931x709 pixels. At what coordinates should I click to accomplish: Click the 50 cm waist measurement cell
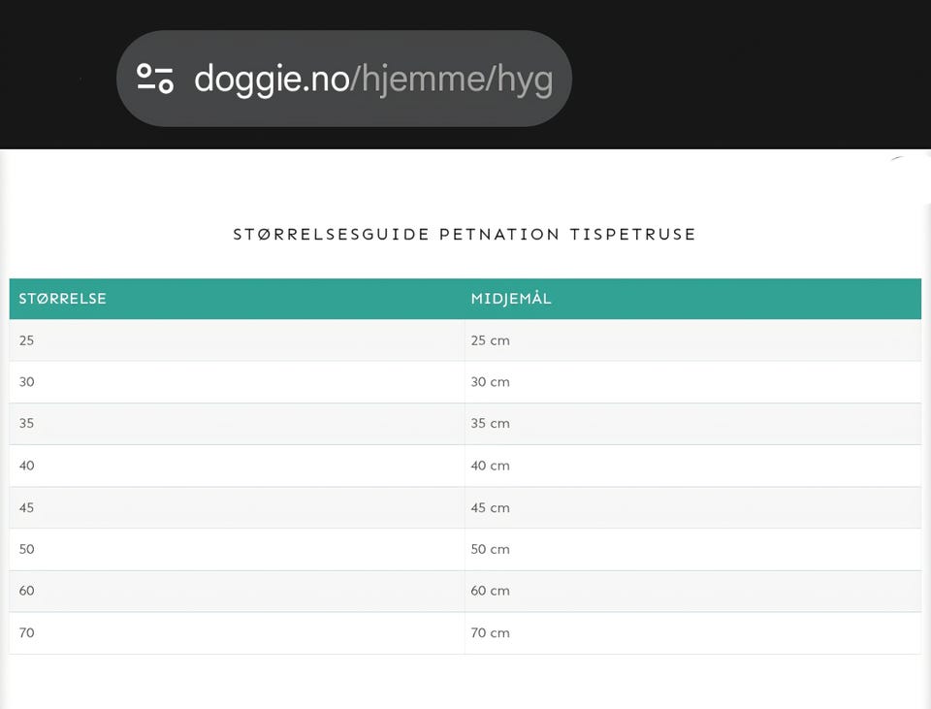point(490,549)
